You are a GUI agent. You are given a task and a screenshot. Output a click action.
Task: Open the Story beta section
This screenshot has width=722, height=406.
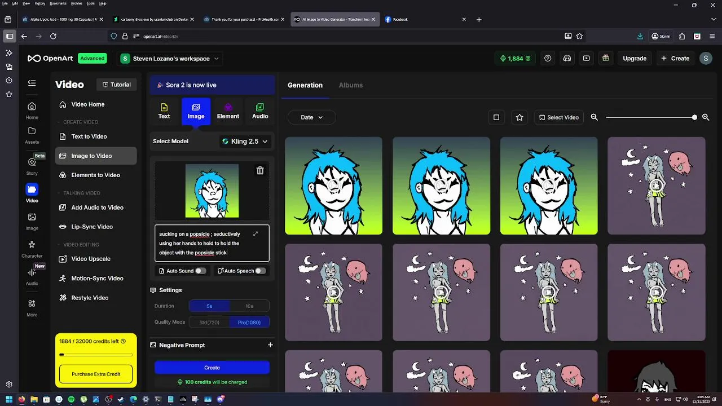32,166
